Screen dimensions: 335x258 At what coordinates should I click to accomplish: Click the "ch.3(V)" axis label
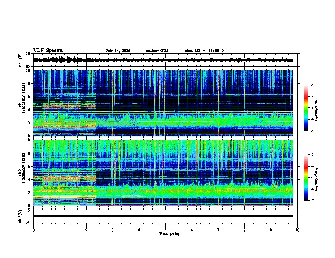pyautogui.click(x=20, y=216)
